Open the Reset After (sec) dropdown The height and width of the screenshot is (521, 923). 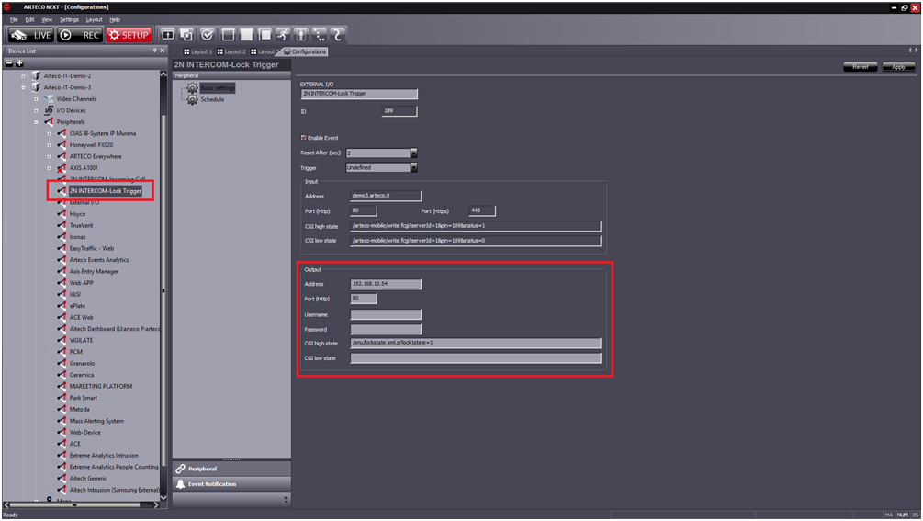click(413, 153)
